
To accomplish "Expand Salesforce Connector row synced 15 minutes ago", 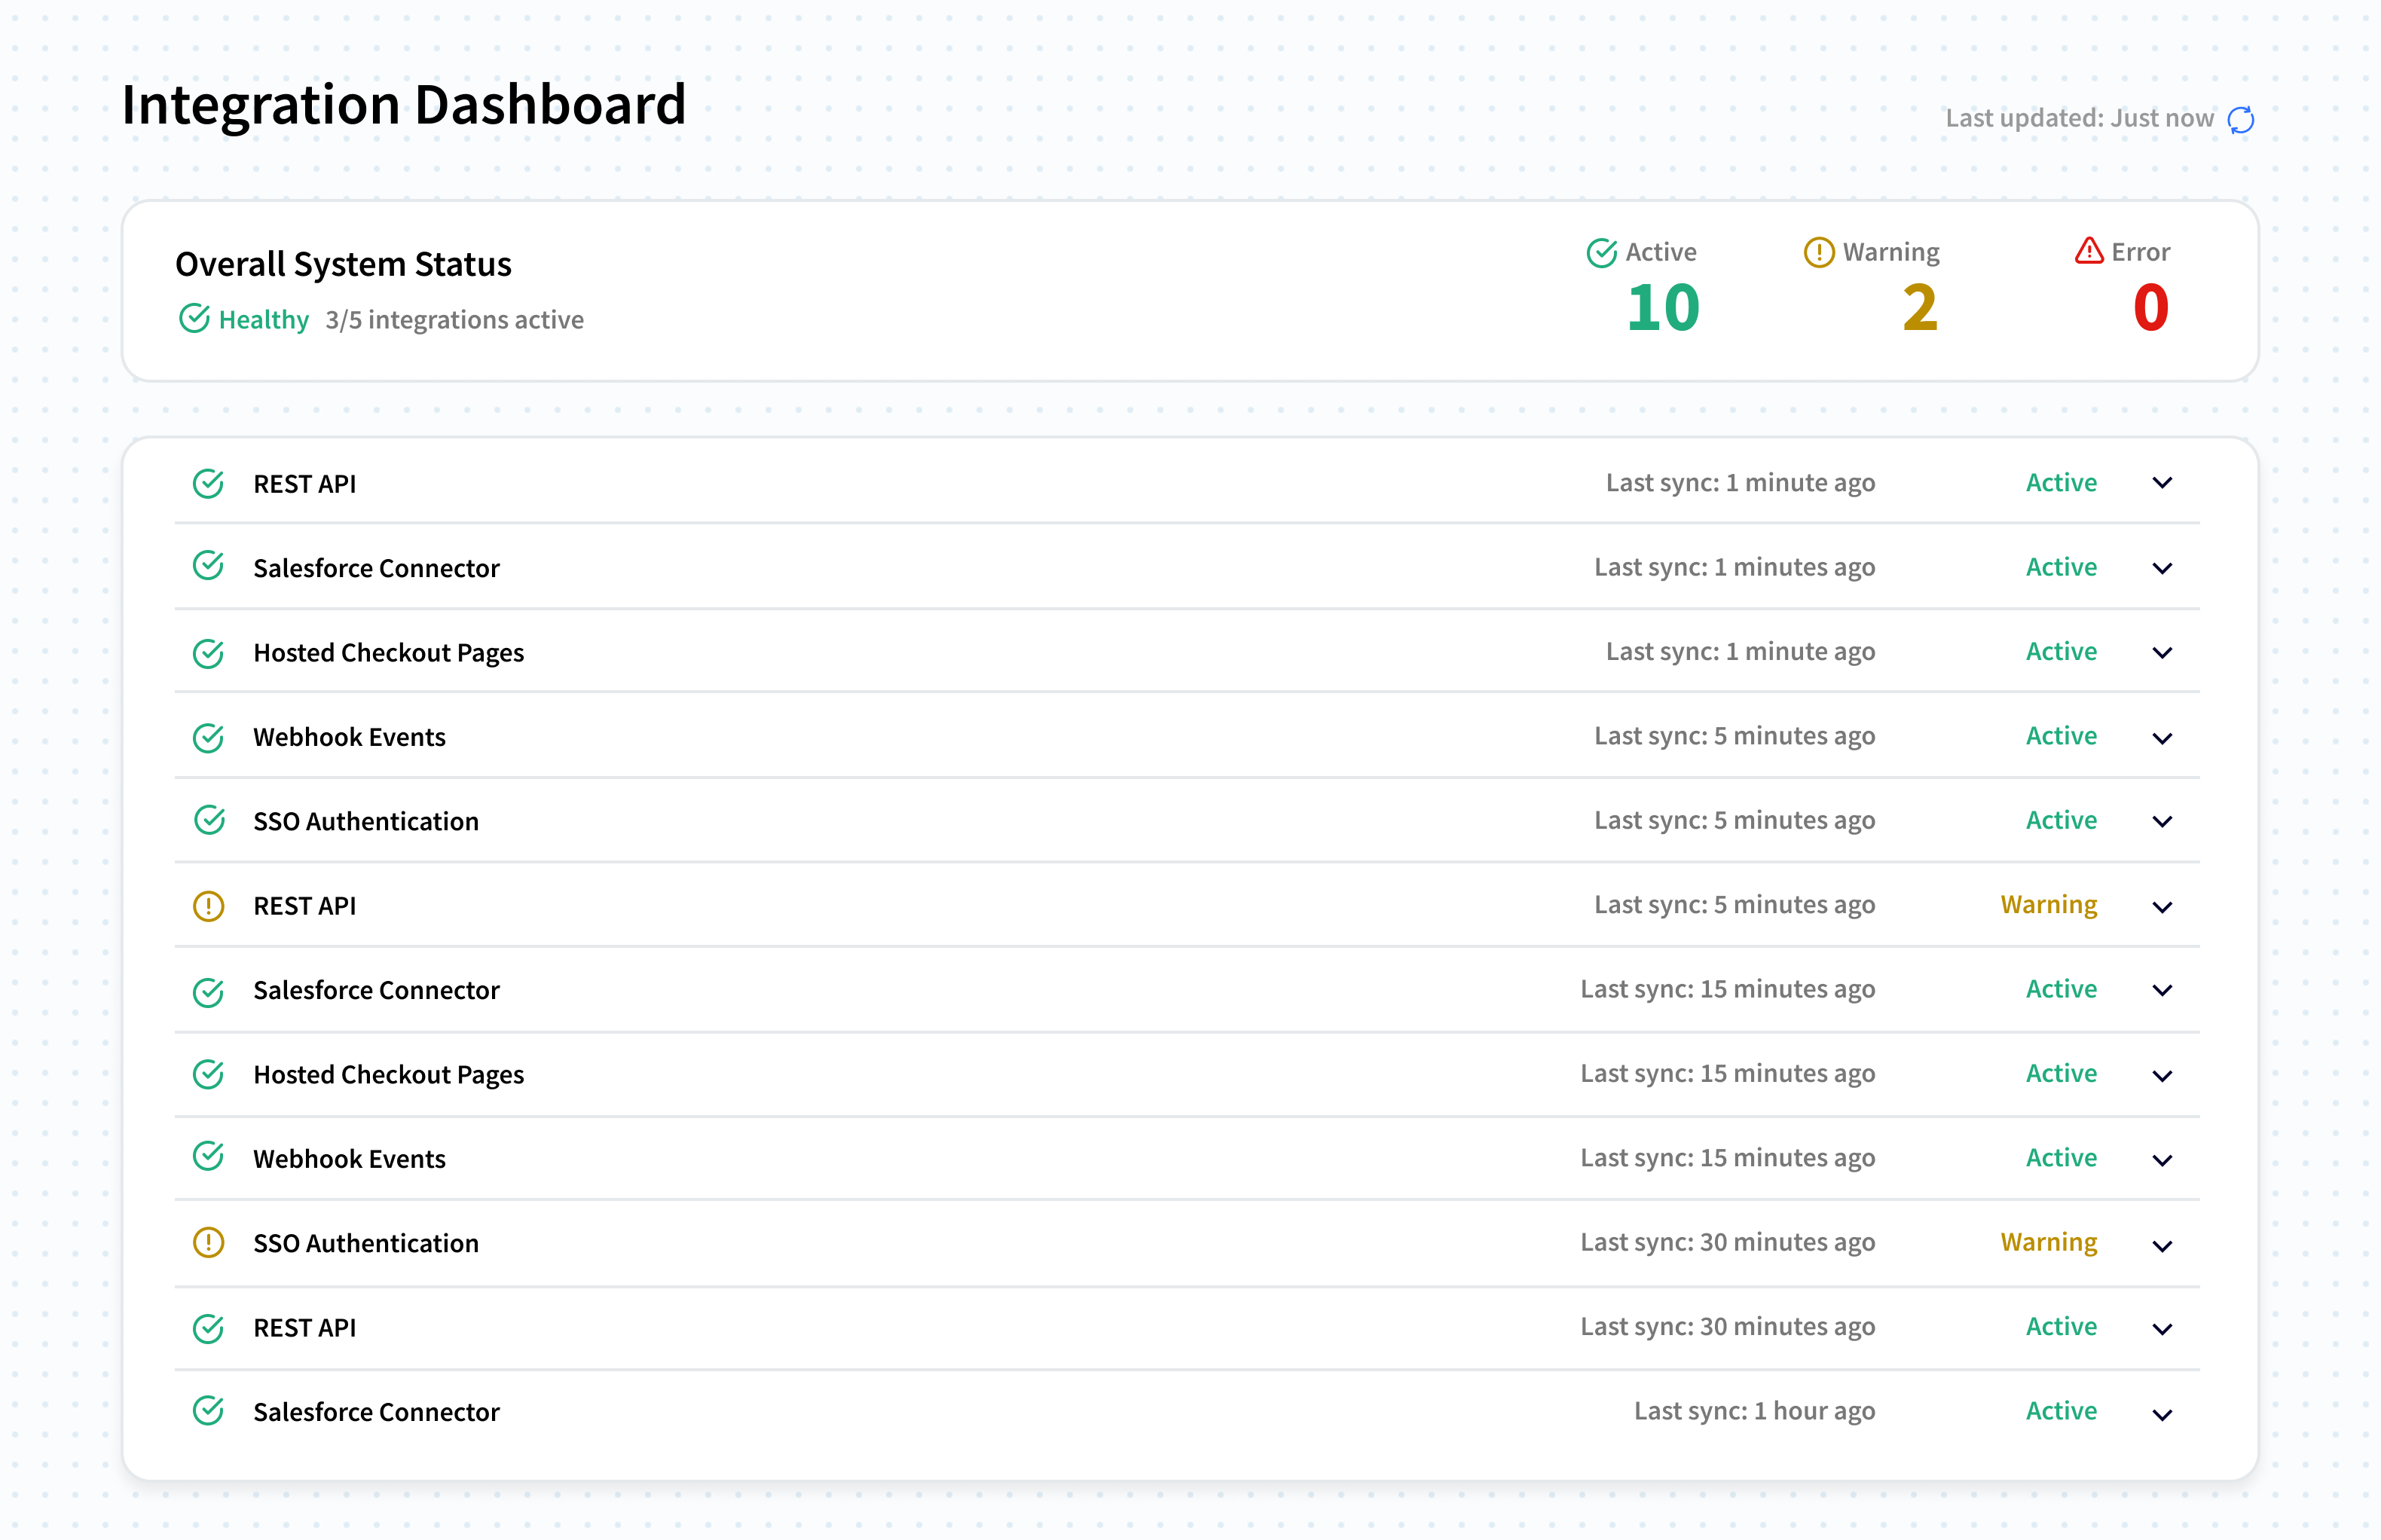I will (x=2162, y=991).
